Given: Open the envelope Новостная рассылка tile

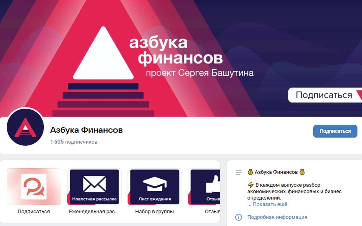Looking at the screenshot, I should pos(94,187).
